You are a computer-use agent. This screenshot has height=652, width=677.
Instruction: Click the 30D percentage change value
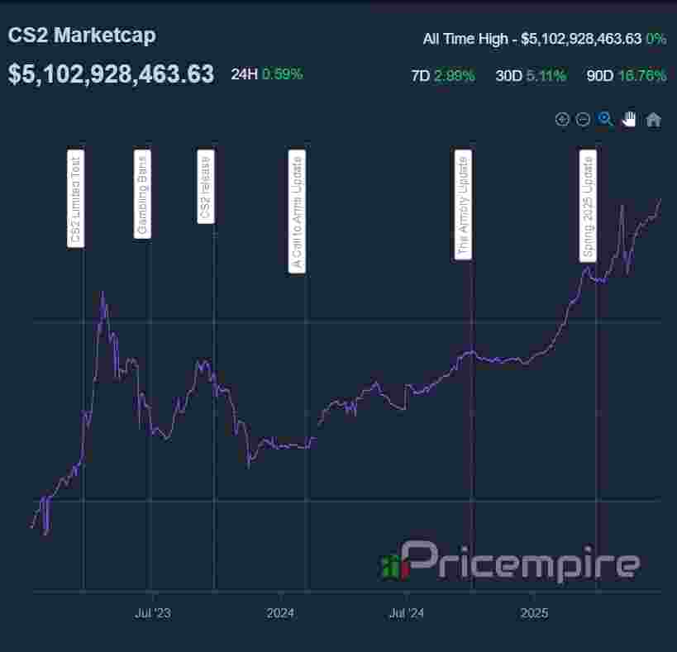[546, 75]
